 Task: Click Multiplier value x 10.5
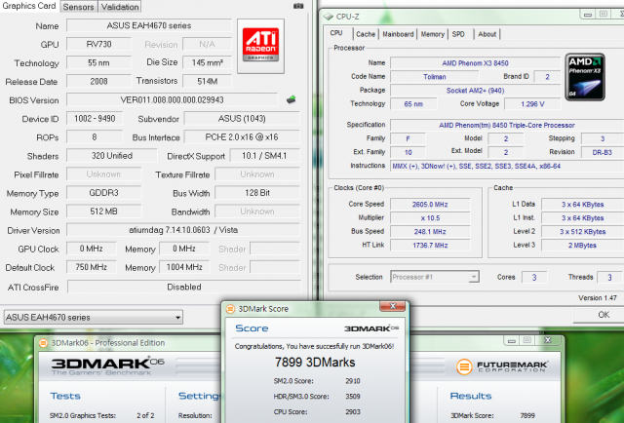[x=430, y=218]
